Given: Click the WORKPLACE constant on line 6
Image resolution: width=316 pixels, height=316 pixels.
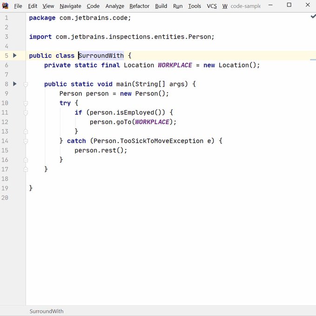Looking at the screenshot, I should [x=175, y=65].
